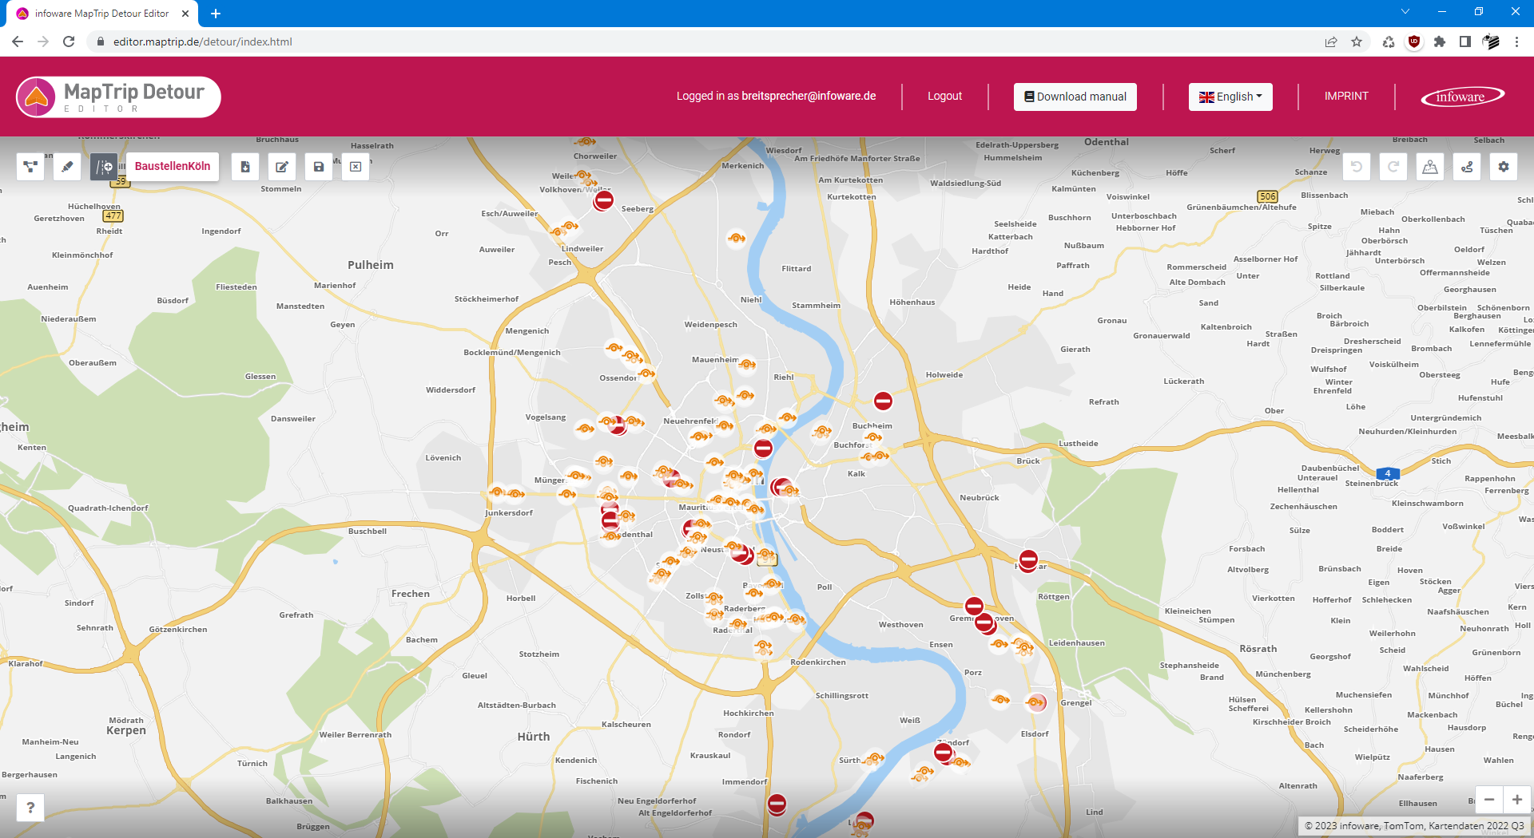1534x838 pixels.
Task: Open the map location pin tool
Action: (1430, 167)
